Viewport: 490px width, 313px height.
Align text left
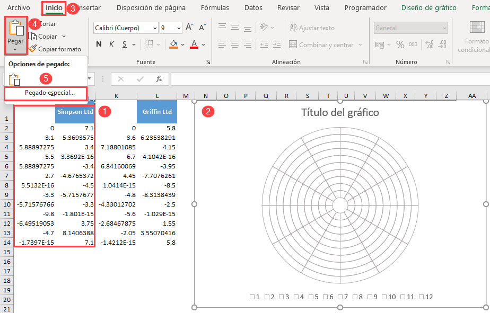[222, 44]
